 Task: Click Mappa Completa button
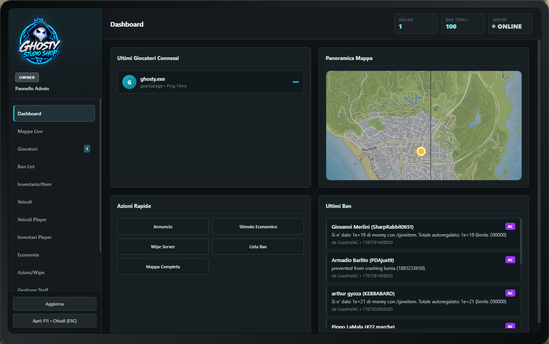[x=163, y=267]
